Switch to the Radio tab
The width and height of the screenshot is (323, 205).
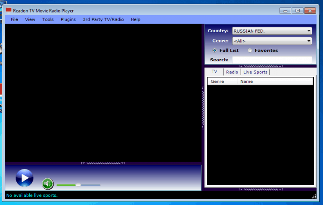click(232, 72)
